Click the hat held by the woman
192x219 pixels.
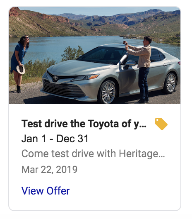click(21, 69)
